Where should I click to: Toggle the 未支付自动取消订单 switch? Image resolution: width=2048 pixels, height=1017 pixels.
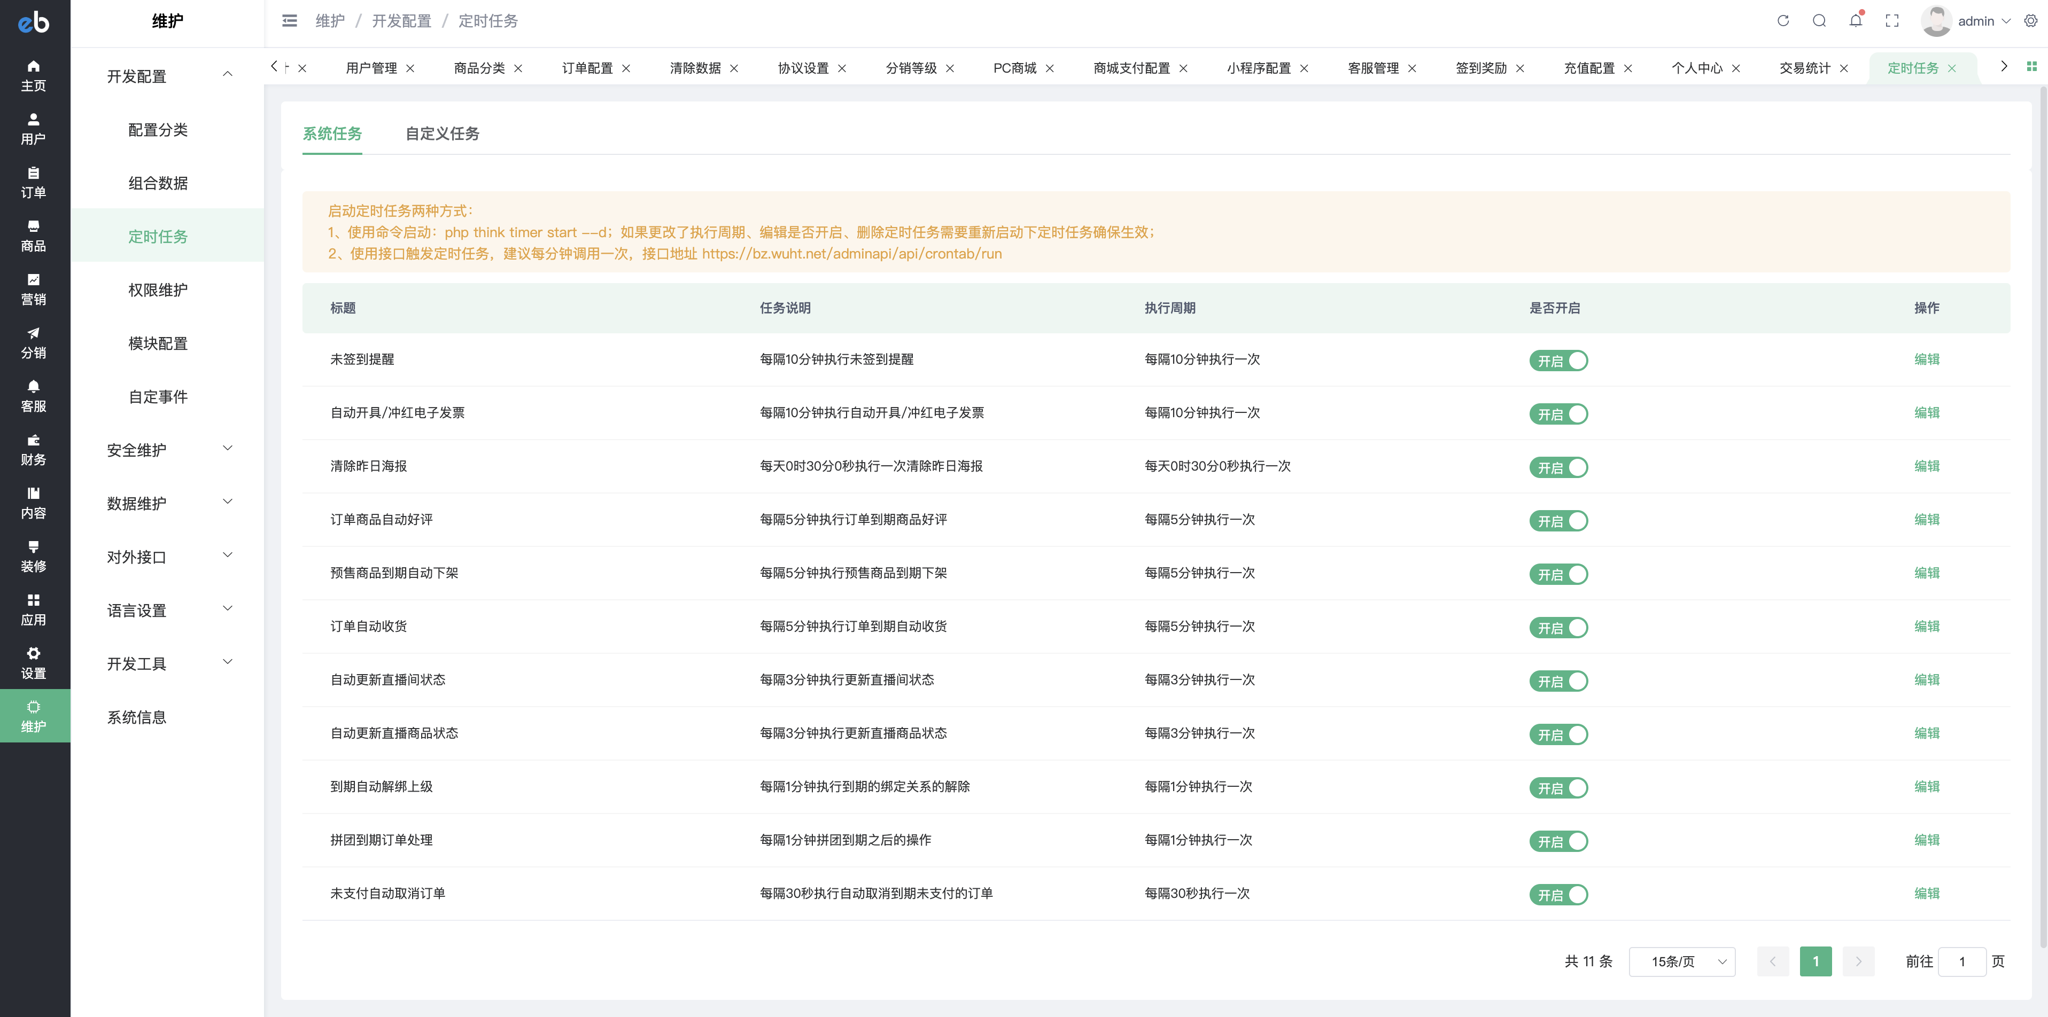[1558, 895]
